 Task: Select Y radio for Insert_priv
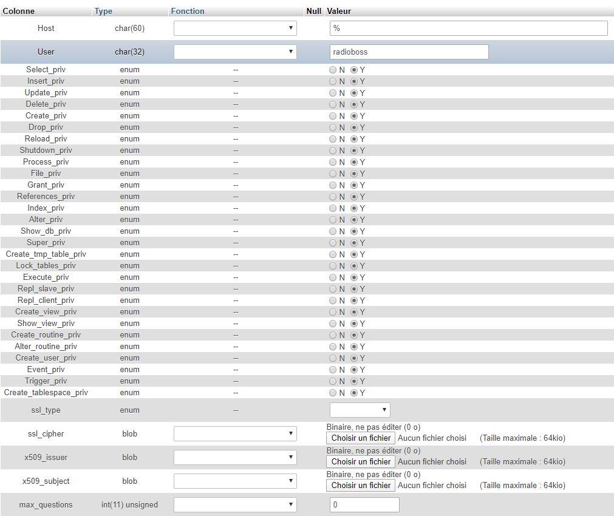click(x=354, y=81)
